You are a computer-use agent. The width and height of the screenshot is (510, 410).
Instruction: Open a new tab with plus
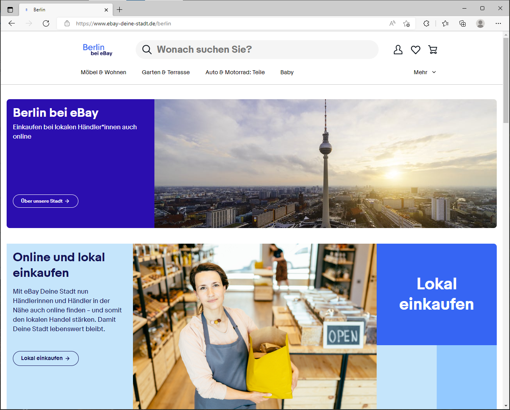click(x=120, y=9)
